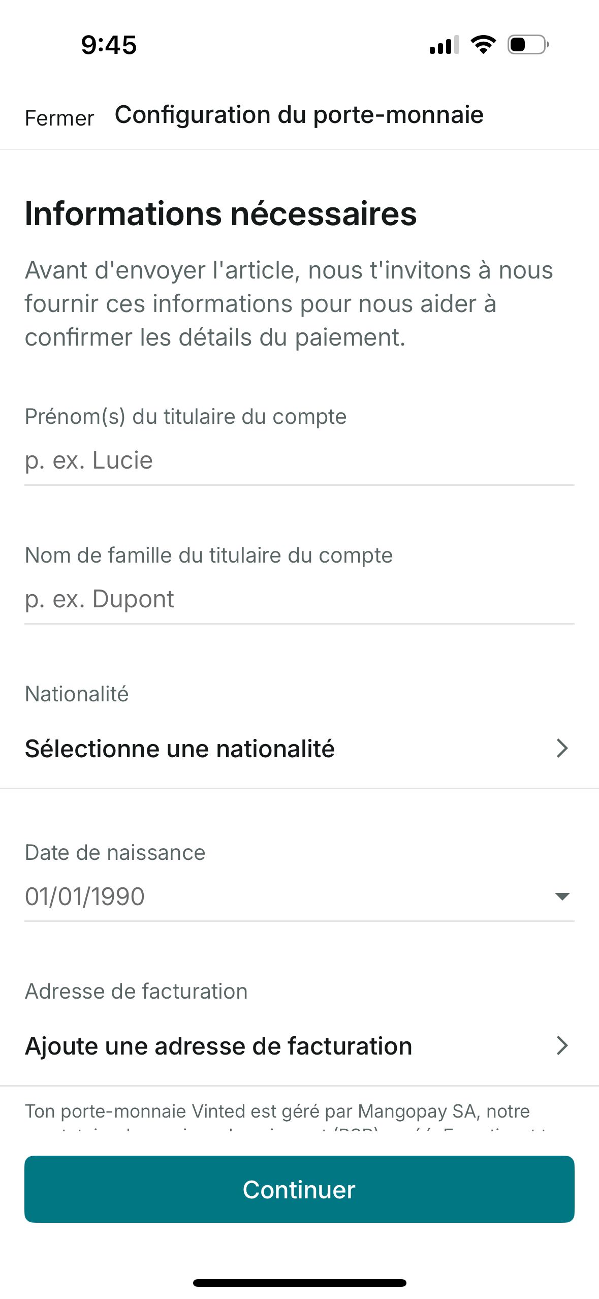
Task: Tap the home indicator bar
Action: tap(299, 1283)
